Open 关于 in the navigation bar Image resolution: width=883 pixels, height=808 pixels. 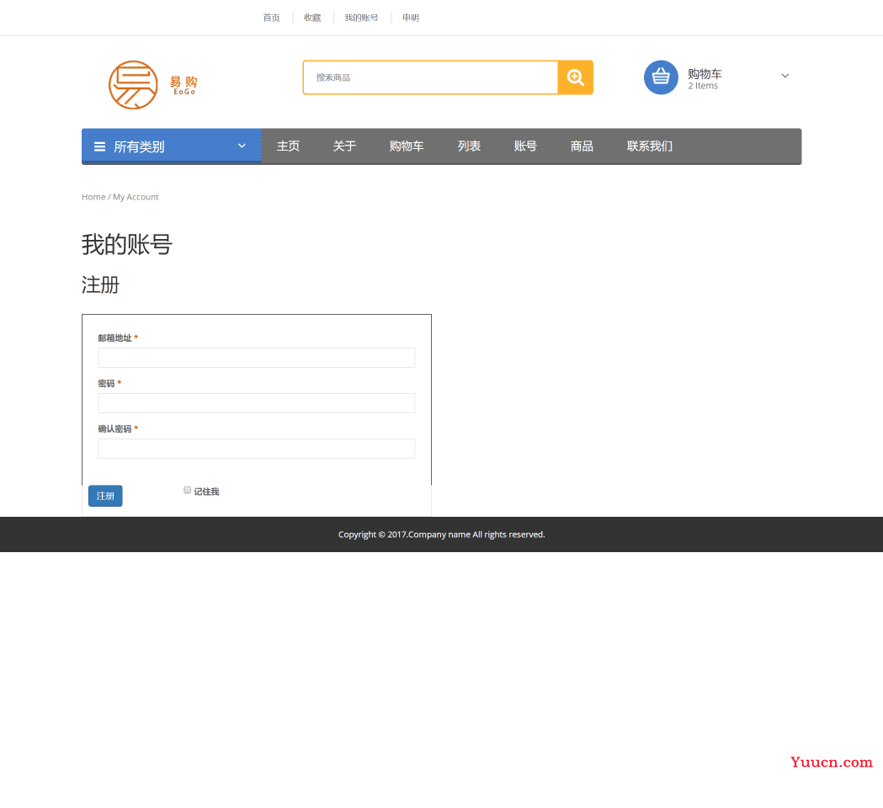click(344, 146)
